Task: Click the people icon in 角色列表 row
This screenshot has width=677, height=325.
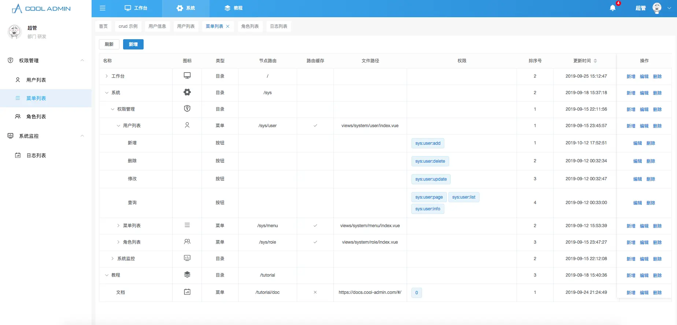Action: click(187, 241)
